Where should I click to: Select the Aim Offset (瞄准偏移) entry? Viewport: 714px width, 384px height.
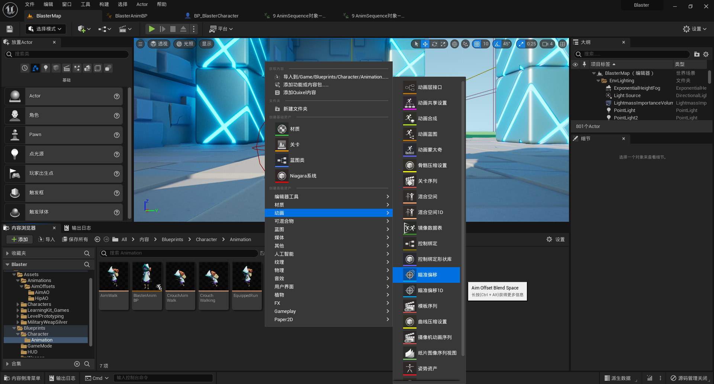pos(426,275)
